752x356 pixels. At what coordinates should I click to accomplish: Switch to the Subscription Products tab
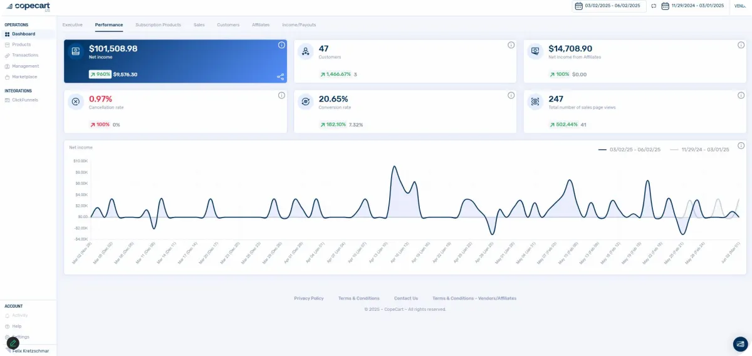point(158,25)
